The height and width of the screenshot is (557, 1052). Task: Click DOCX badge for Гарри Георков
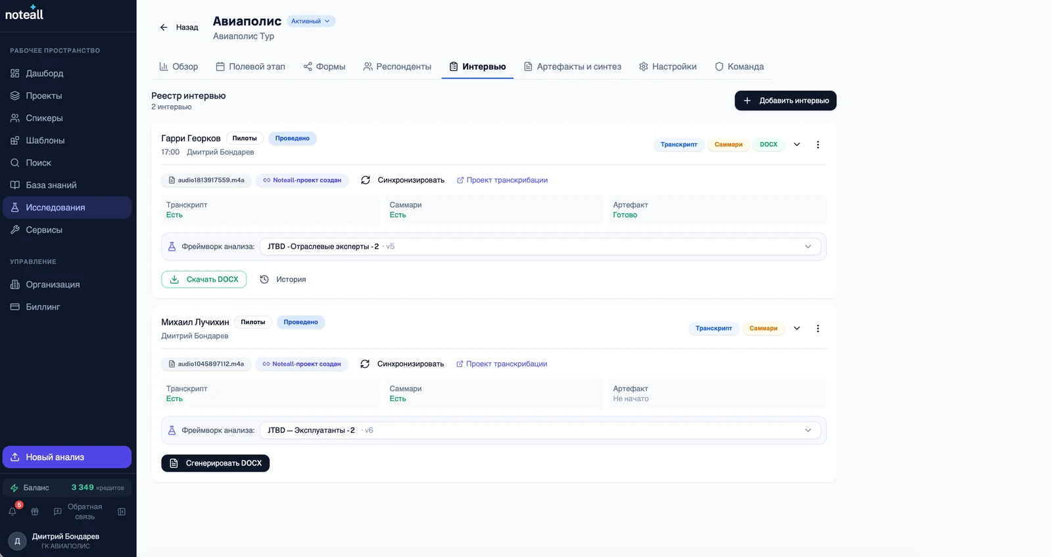(x=769, y=145)
